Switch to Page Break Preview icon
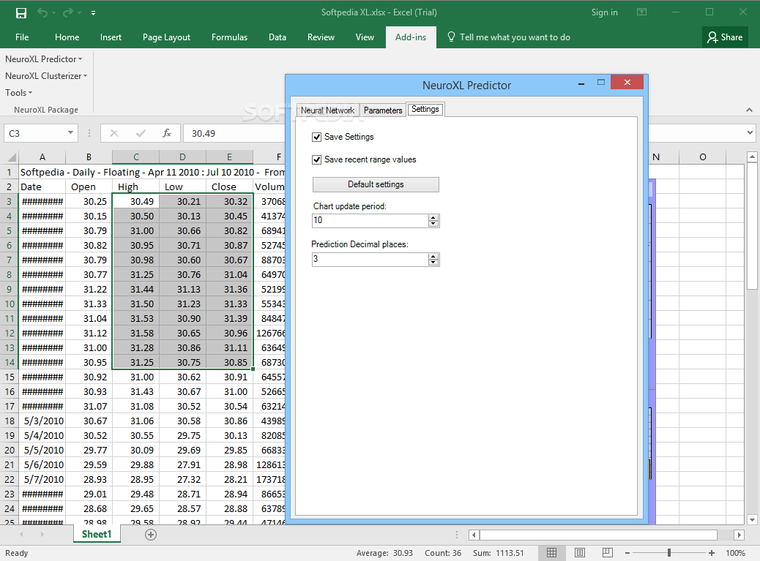Image resolution: width=760 pixels, height=561 pixels. [x=607, y=553]
